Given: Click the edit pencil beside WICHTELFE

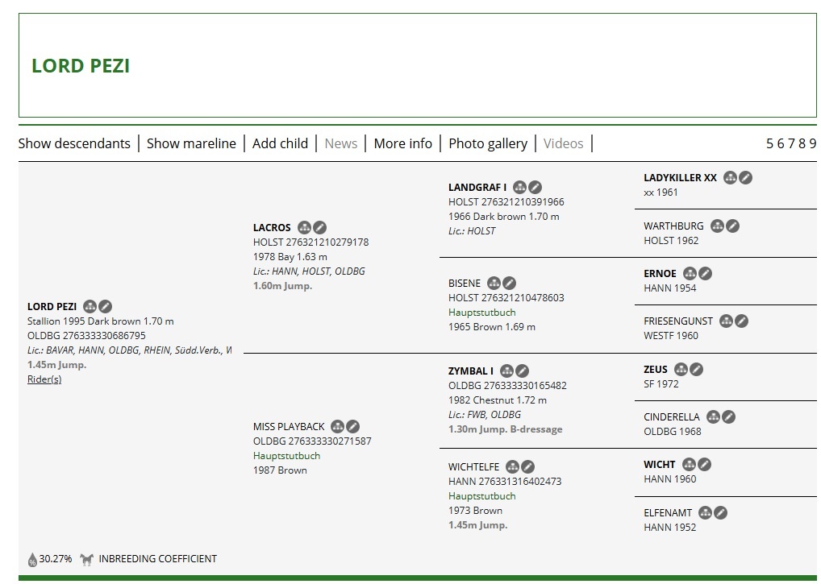Looking at the screenshot, I should tap(527, 467).
